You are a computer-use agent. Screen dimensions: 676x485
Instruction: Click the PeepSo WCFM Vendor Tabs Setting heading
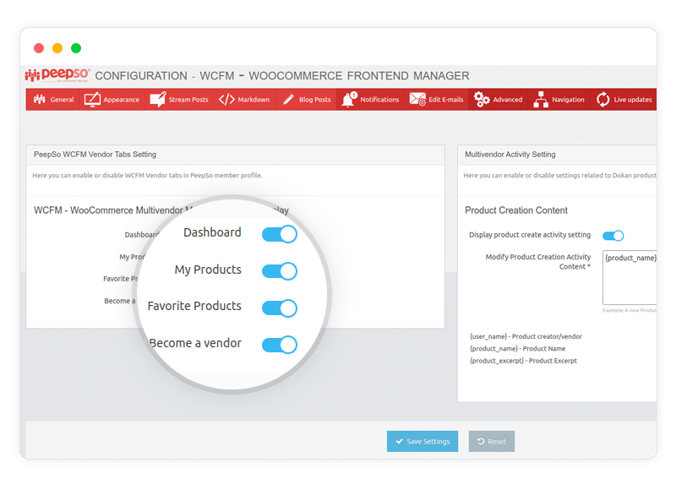(x=95, y=155)
